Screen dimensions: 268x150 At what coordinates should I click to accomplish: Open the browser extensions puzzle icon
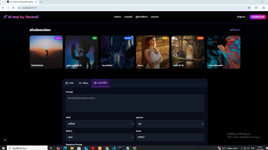click(x=256, y=8)
